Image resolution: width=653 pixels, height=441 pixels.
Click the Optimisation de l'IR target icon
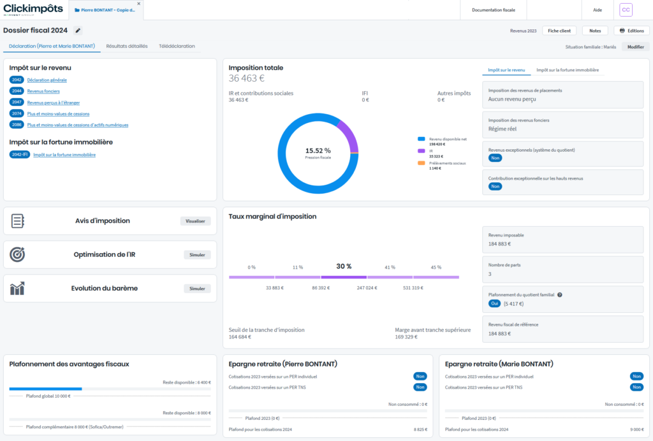18,255
